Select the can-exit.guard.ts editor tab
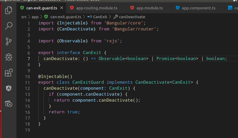Screen dimensions: 238x138 [41, 8]
